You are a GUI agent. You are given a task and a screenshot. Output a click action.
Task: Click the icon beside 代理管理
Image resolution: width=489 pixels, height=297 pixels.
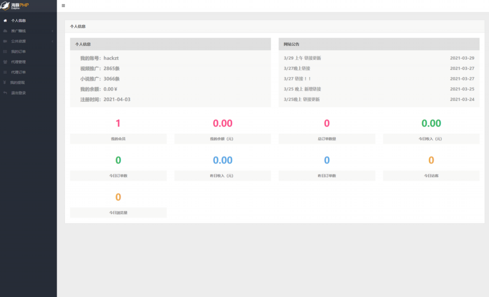(5, 62)
